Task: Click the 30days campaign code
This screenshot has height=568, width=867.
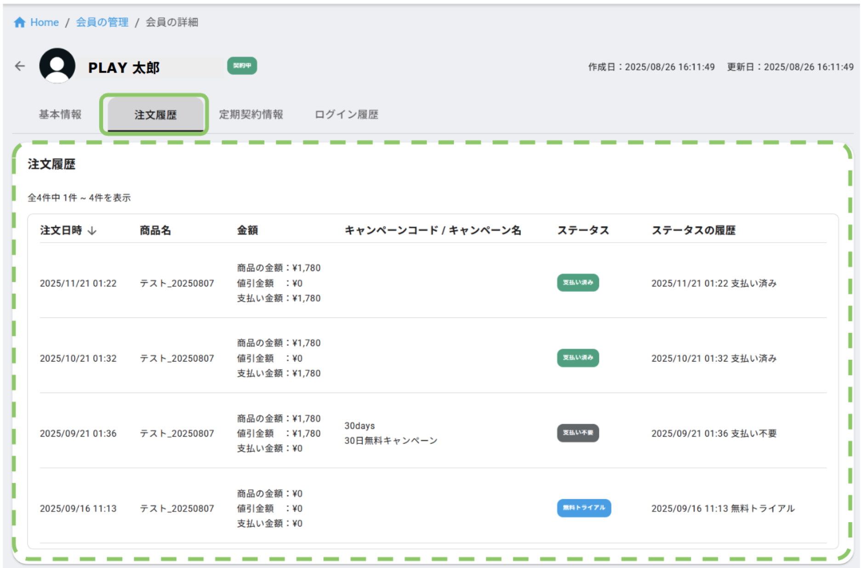Action: coord(359,426)
